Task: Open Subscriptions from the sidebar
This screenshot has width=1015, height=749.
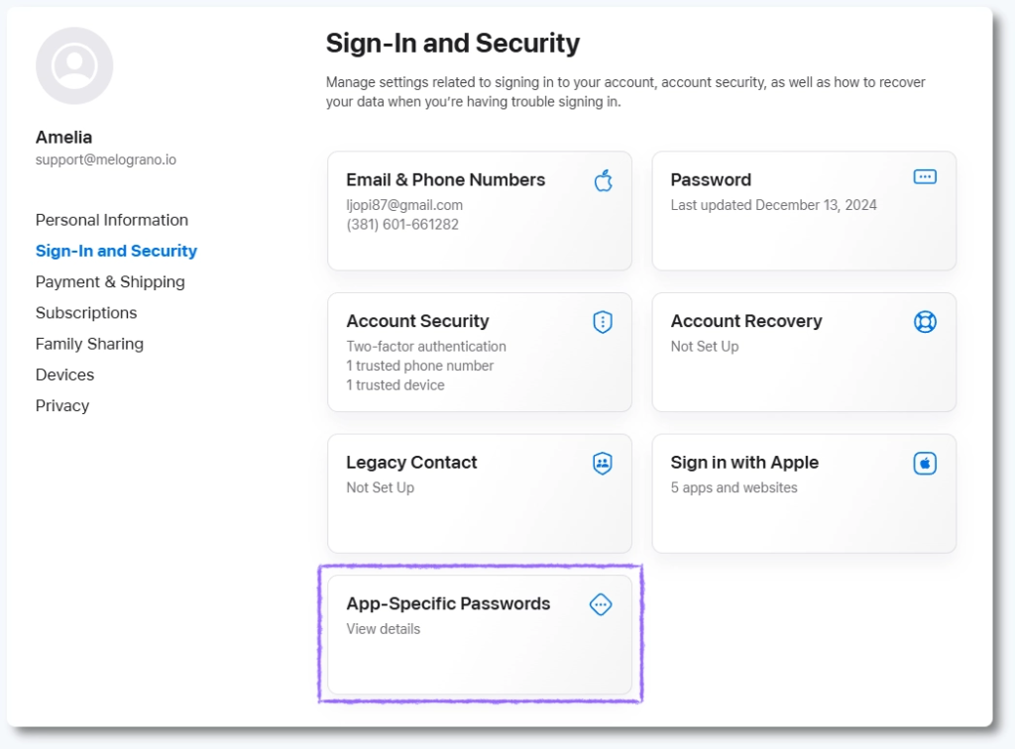Action: (x=86, y=313)
